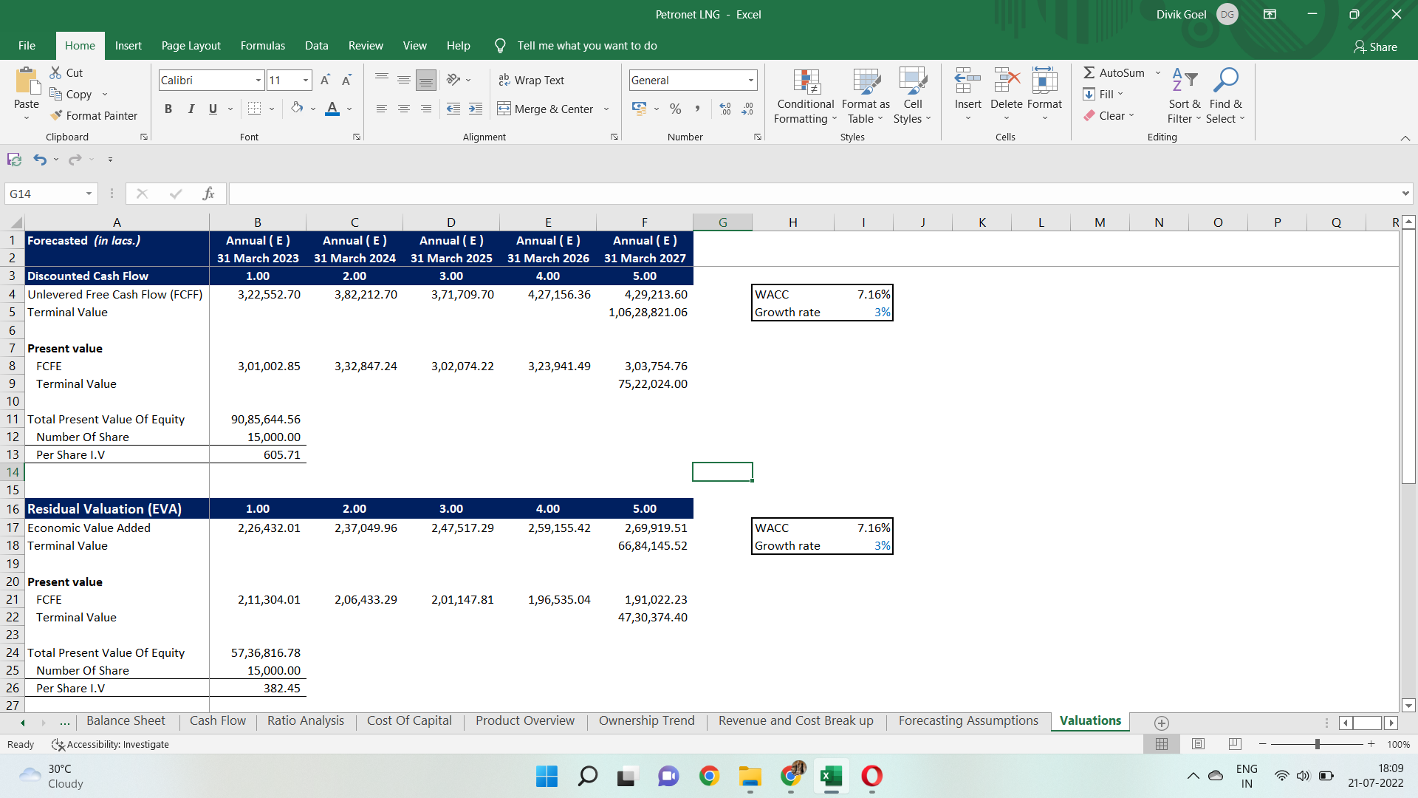1418x798 pixels.
Task: Increase font size with larger A icon
Action: tap(325, 80)
